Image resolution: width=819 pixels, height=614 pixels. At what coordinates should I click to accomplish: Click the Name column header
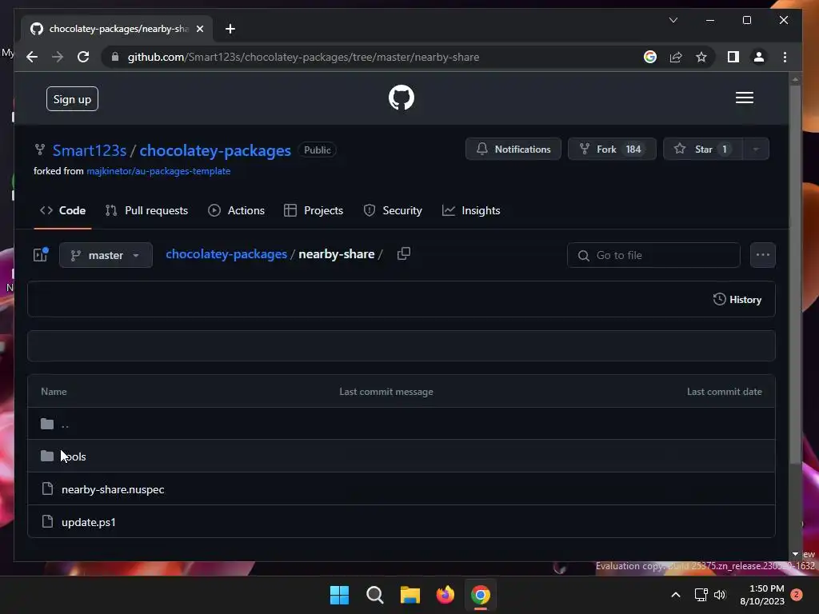coord(54,392)
